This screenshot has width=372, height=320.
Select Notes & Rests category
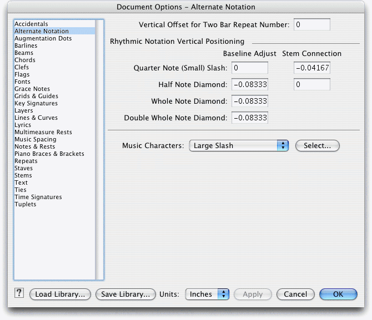click(54, 146)
